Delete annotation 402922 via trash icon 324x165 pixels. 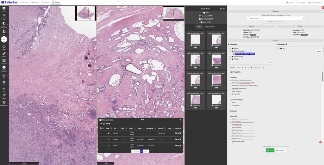(x=180, y=133)
